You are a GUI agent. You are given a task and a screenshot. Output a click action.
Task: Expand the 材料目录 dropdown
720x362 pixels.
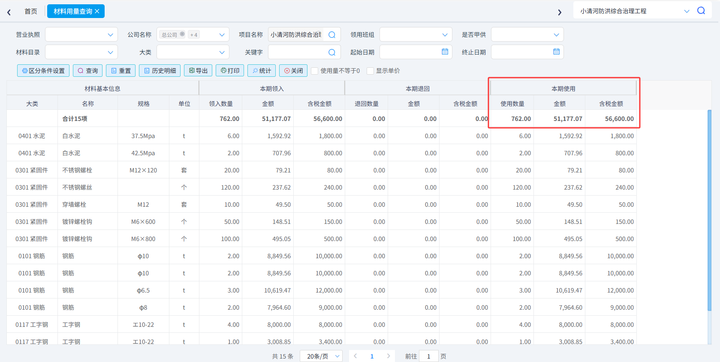point(81,52)
